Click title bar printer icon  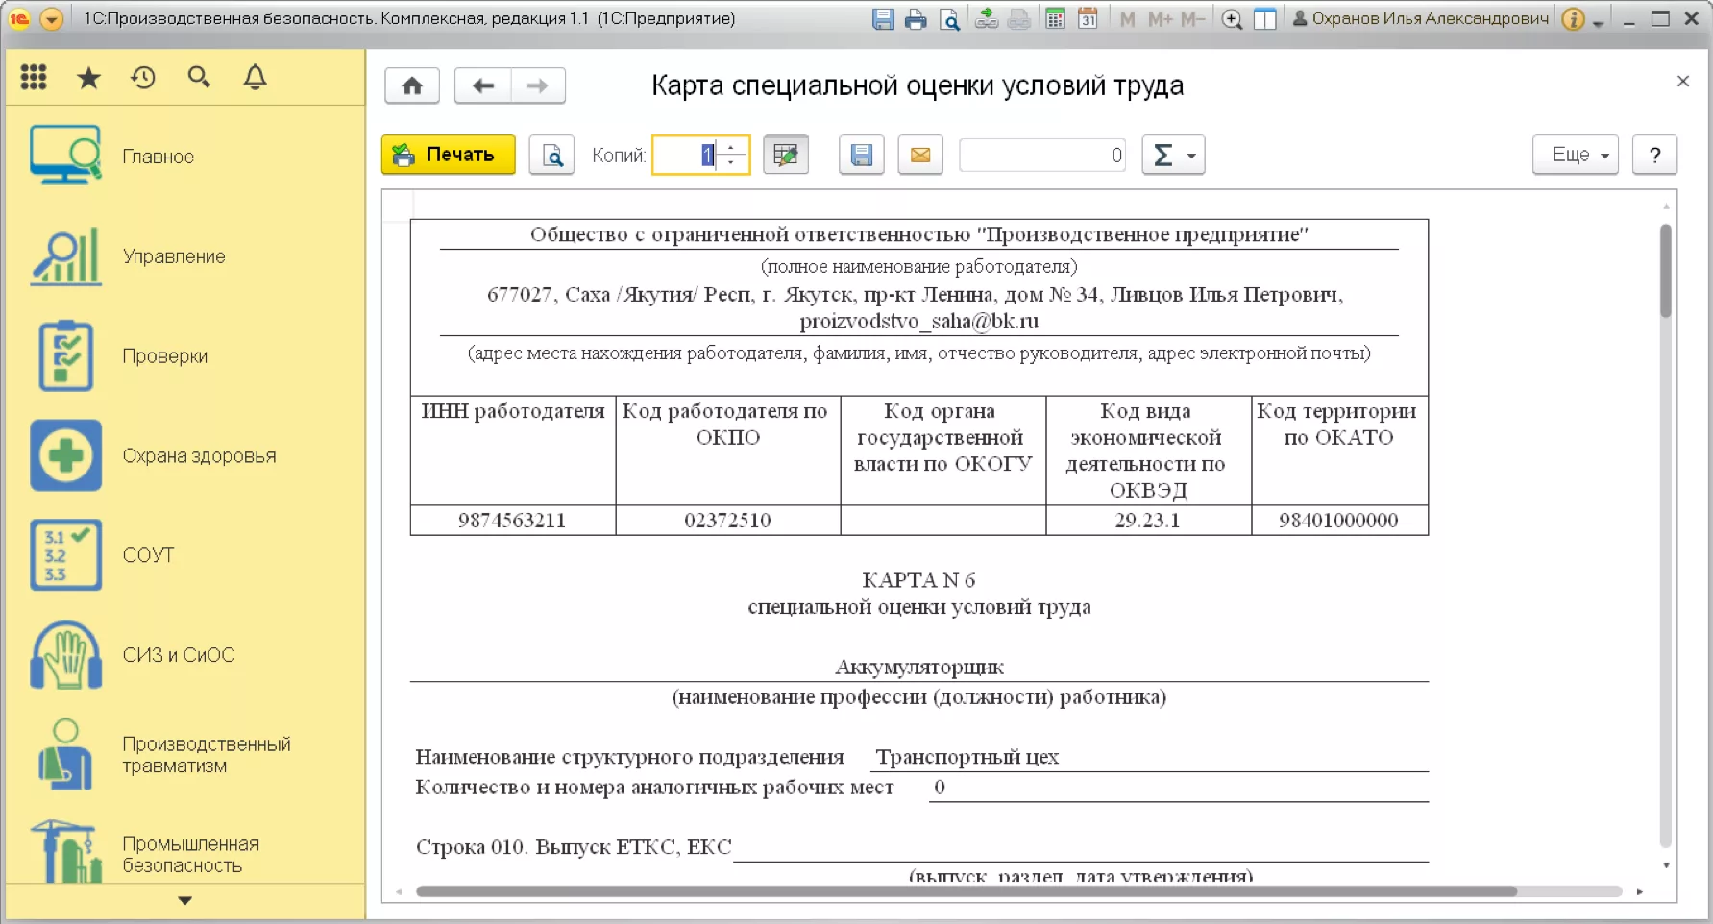pyautogui.click(x=916, y=19)
